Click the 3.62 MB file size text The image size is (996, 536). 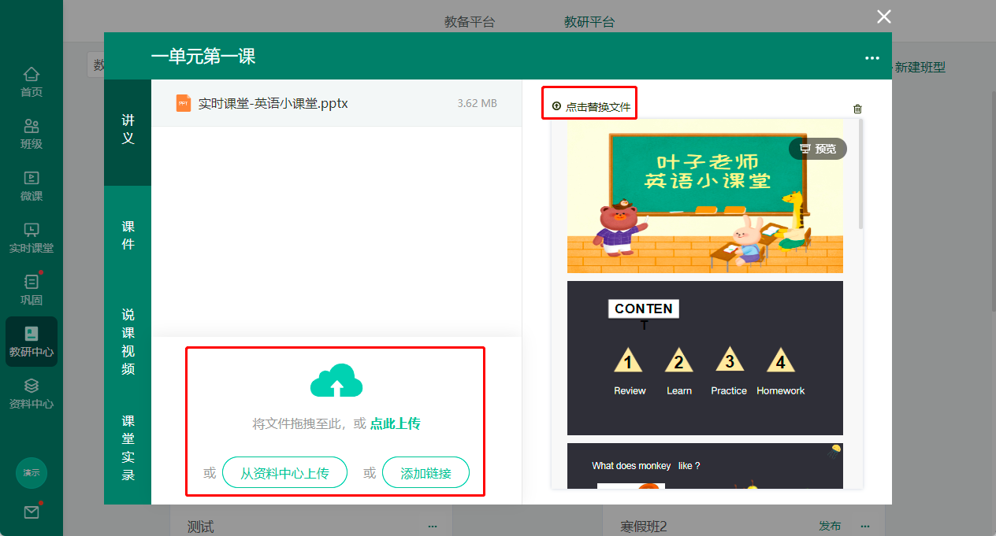coord(478,103)
